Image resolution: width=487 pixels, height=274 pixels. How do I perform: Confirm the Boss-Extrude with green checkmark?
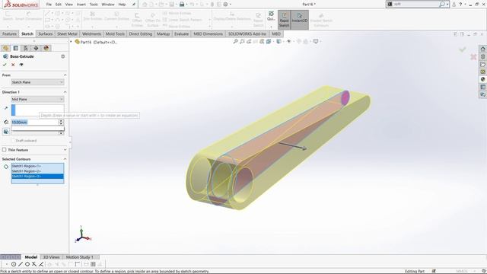click(x=5, y=65)
